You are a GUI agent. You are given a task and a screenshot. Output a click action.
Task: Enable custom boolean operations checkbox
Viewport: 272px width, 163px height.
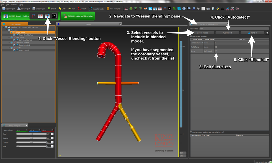[191, 132]
